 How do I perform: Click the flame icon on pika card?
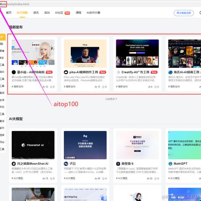(96, 87)
